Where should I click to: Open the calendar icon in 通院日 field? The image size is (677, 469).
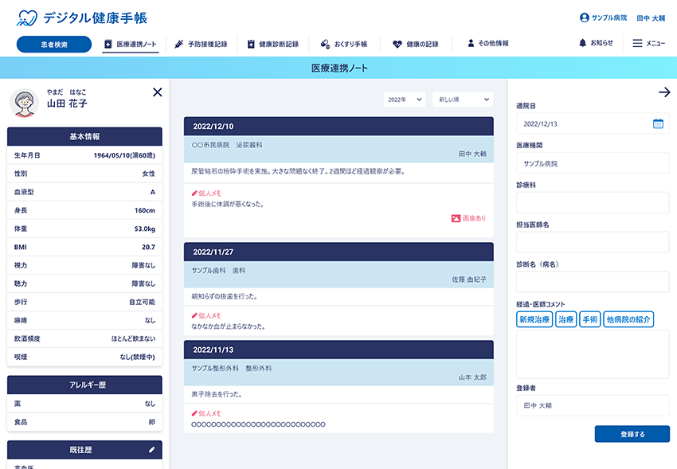click(x=658, y=124)
